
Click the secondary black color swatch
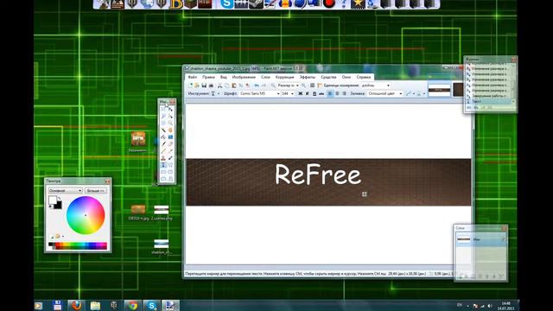(x=58, y=206)
